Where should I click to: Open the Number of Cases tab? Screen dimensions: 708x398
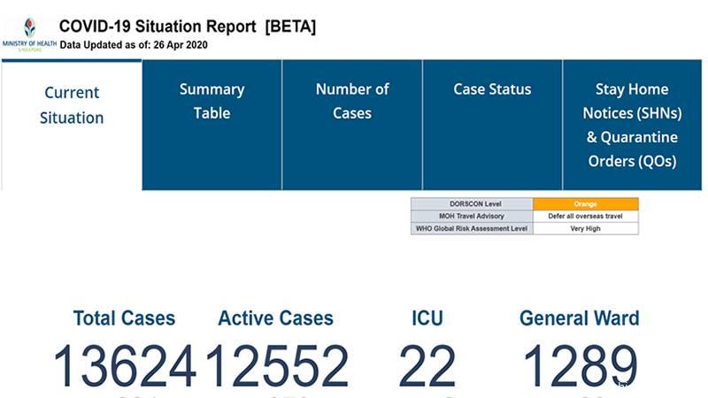(352, 101)
